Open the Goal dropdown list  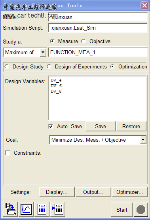click(x=143, y=140)
